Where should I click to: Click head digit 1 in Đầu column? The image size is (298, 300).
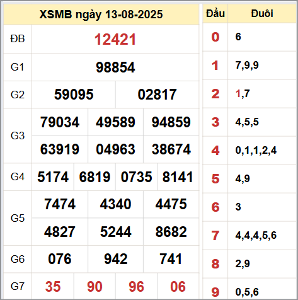tap(215, 66)
